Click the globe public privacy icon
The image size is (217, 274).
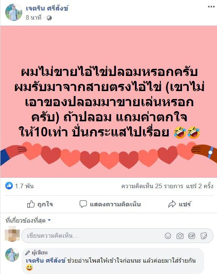pyautogui.click(x=49, y=18)
